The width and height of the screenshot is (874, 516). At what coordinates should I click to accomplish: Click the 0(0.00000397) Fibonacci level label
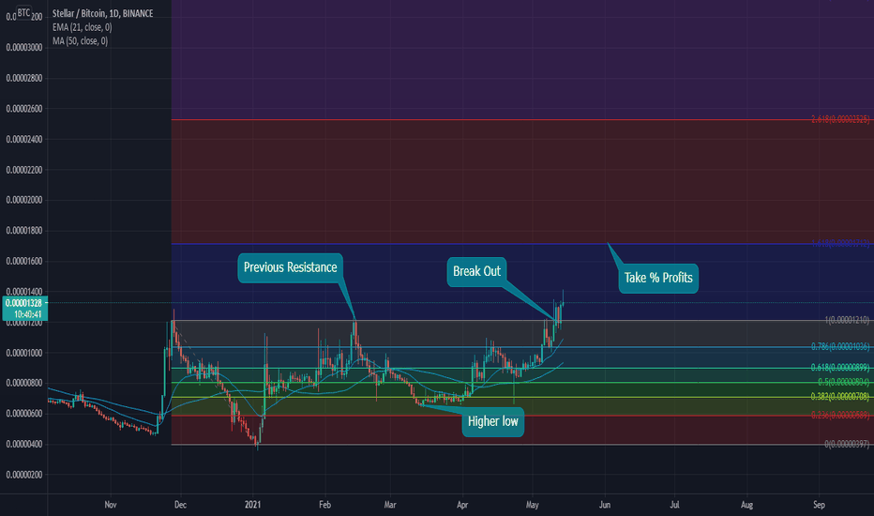click(x=847, y=444)
